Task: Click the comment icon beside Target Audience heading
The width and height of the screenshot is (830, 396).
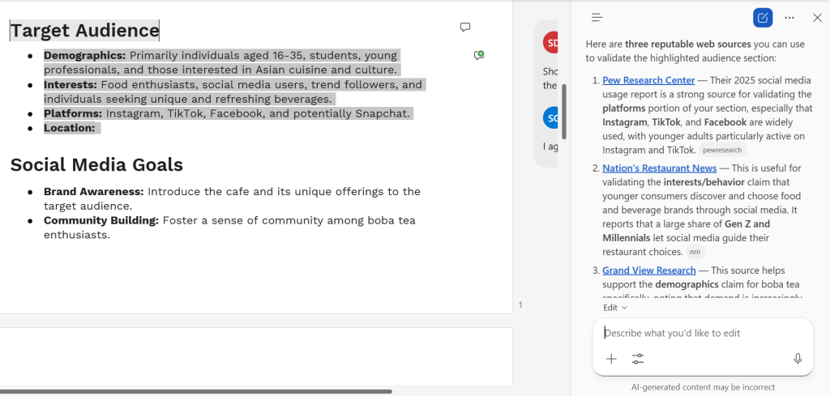Action: (x=465, y=27)
